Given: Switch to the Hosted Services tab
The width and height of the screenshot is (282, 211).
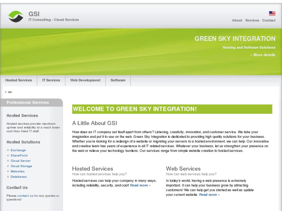Looking at the screenshot, I should (x=19, y=80).
